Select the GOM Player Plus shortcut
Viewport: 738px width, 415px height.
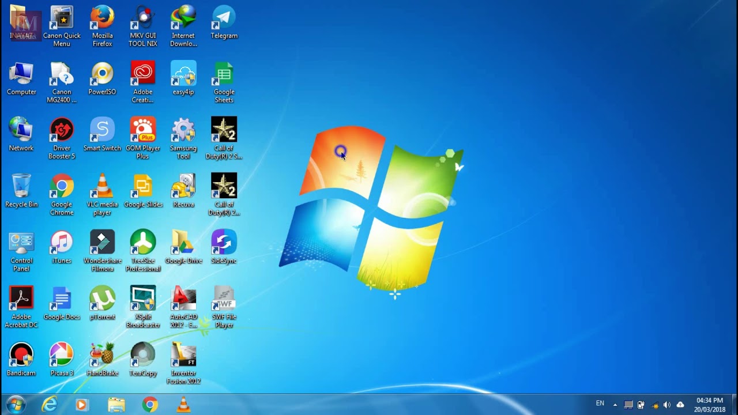tap(143, 138)
